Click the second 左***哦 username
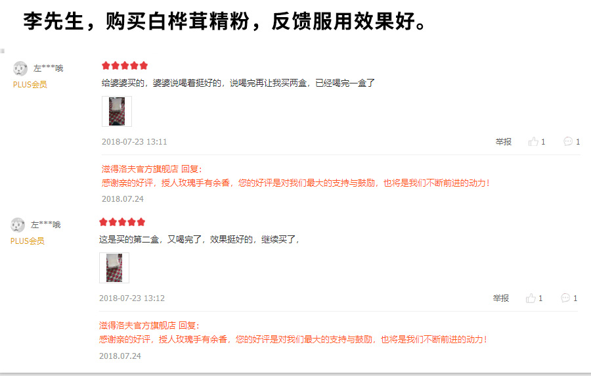The width and height of the screenshot is (591, 376). tap(45, 225)
